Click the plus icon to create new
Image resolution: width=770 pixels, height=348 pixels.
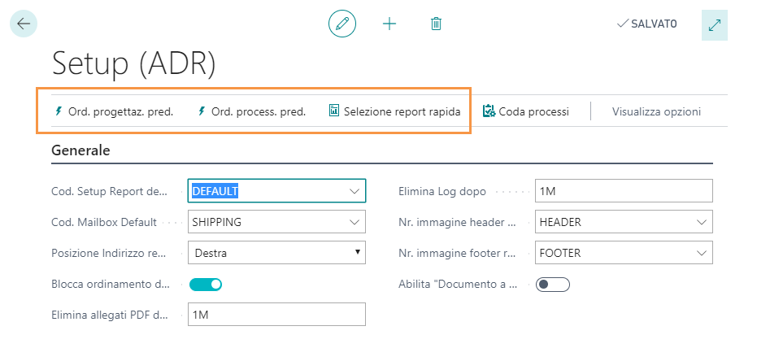(389, 24)
